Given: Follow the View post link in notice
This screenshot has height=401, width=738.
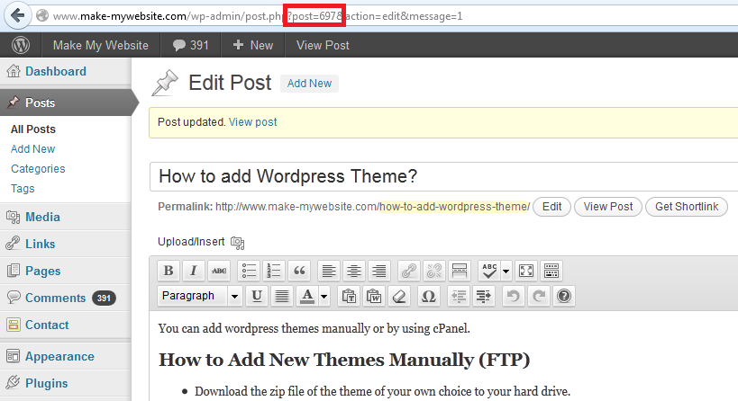Looking at the screenshot, I should [x=253, y=121].
